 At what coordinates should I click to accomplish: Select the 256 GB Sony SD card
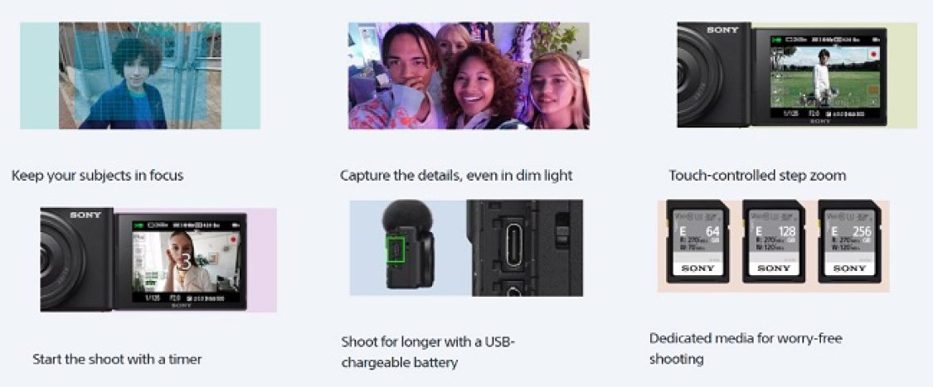(849, 241)
